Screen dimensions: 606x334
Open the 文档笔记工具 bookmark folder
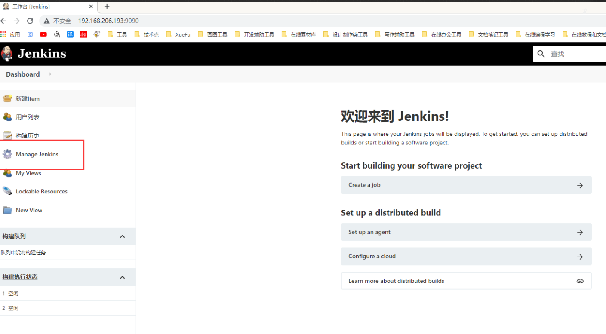coord(489,34)
